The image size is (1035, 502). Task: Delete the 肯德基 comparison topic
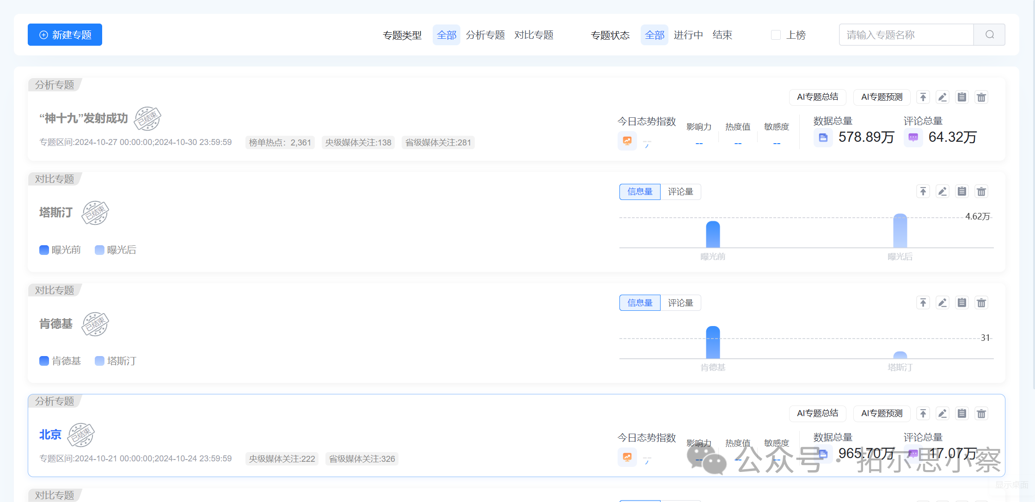click(x=981, y=302)
